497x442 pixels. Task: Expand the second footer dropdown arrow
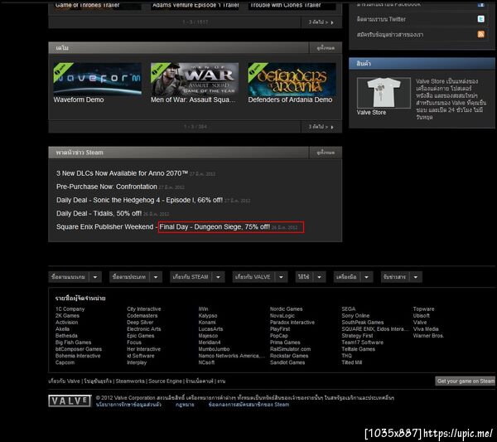156,277
